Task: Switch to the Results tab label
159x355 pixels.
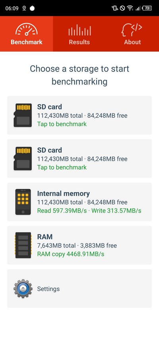Action: pos(79,42)
